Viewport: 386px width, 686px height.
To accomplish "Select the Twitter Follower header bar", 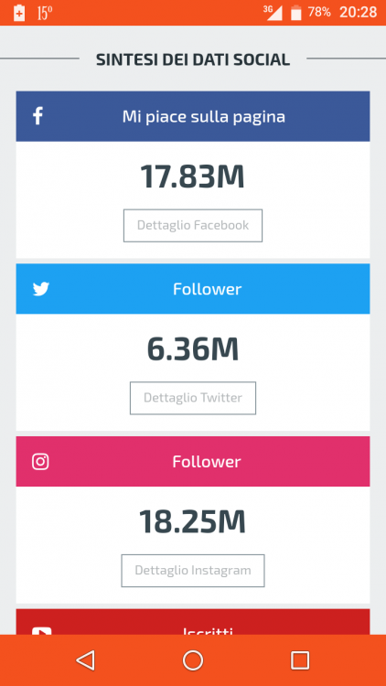I will [193, 289].
